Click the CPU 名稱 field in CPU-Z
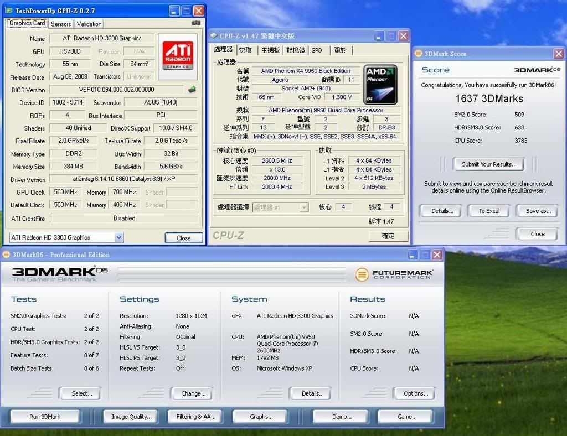Image resolution: width=567 pixels, height=436 pixels. point(306,71)
